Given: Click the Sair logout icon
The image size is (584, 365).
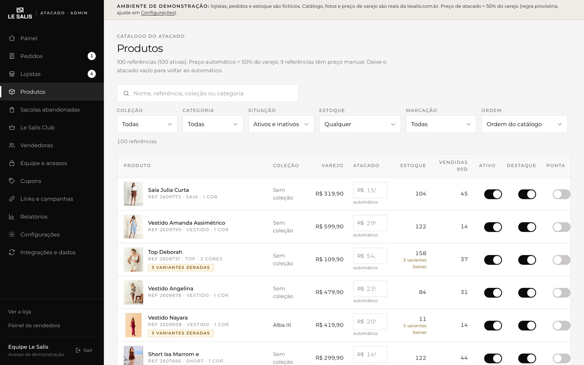Looking at the screenshot, I should point(78,350).
